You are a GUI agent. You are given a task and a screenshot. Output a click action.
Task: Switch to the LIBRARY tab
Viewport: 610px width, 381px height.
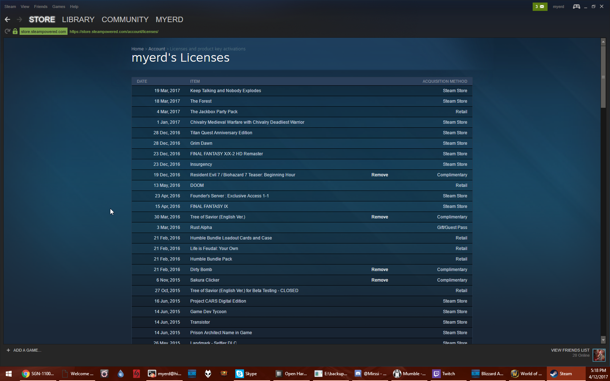tap(78, 20)
